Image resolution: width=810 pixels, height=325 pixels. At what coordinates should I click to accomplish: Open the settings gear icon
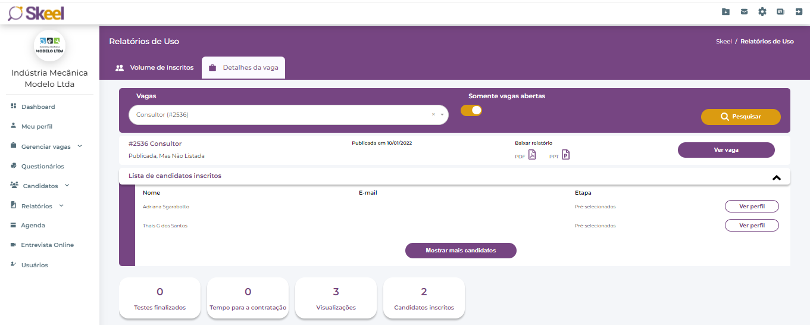762,12
